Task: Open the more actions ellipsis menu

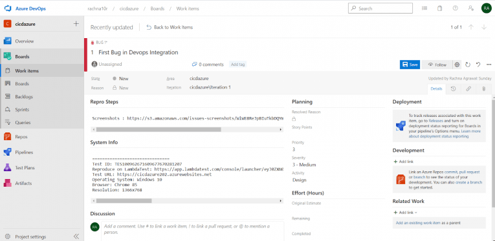Action: tap(489, 65)
